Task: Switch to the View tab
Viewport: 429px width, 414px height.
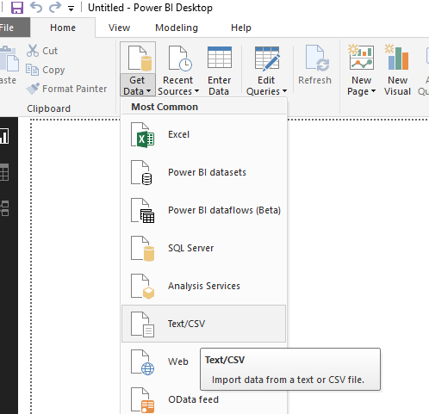Action: pyautogui.click(x=119, y=28)
